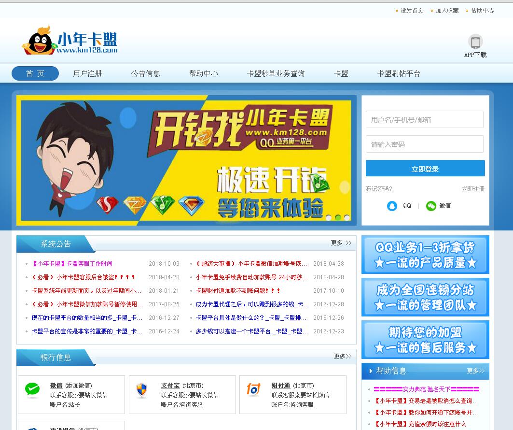This screenshot has width=513, height=430.
Task: Click the 小年卡盟 penguin logo
Action: coord(69,40)
